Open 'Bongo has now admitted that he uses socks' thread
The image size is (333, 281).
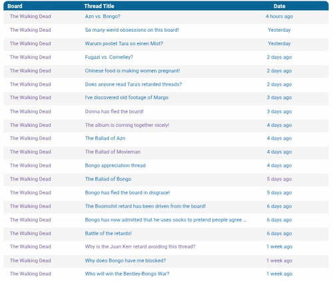(x=166, y=220)
